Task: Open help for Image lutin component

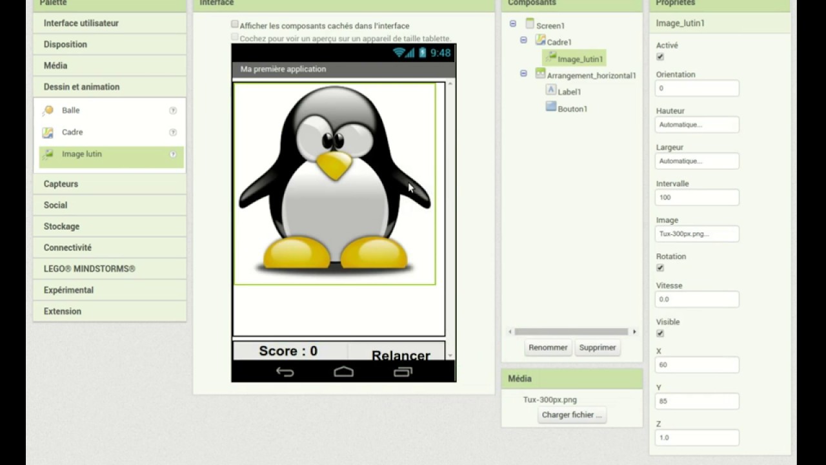Action: click(173, 154)
